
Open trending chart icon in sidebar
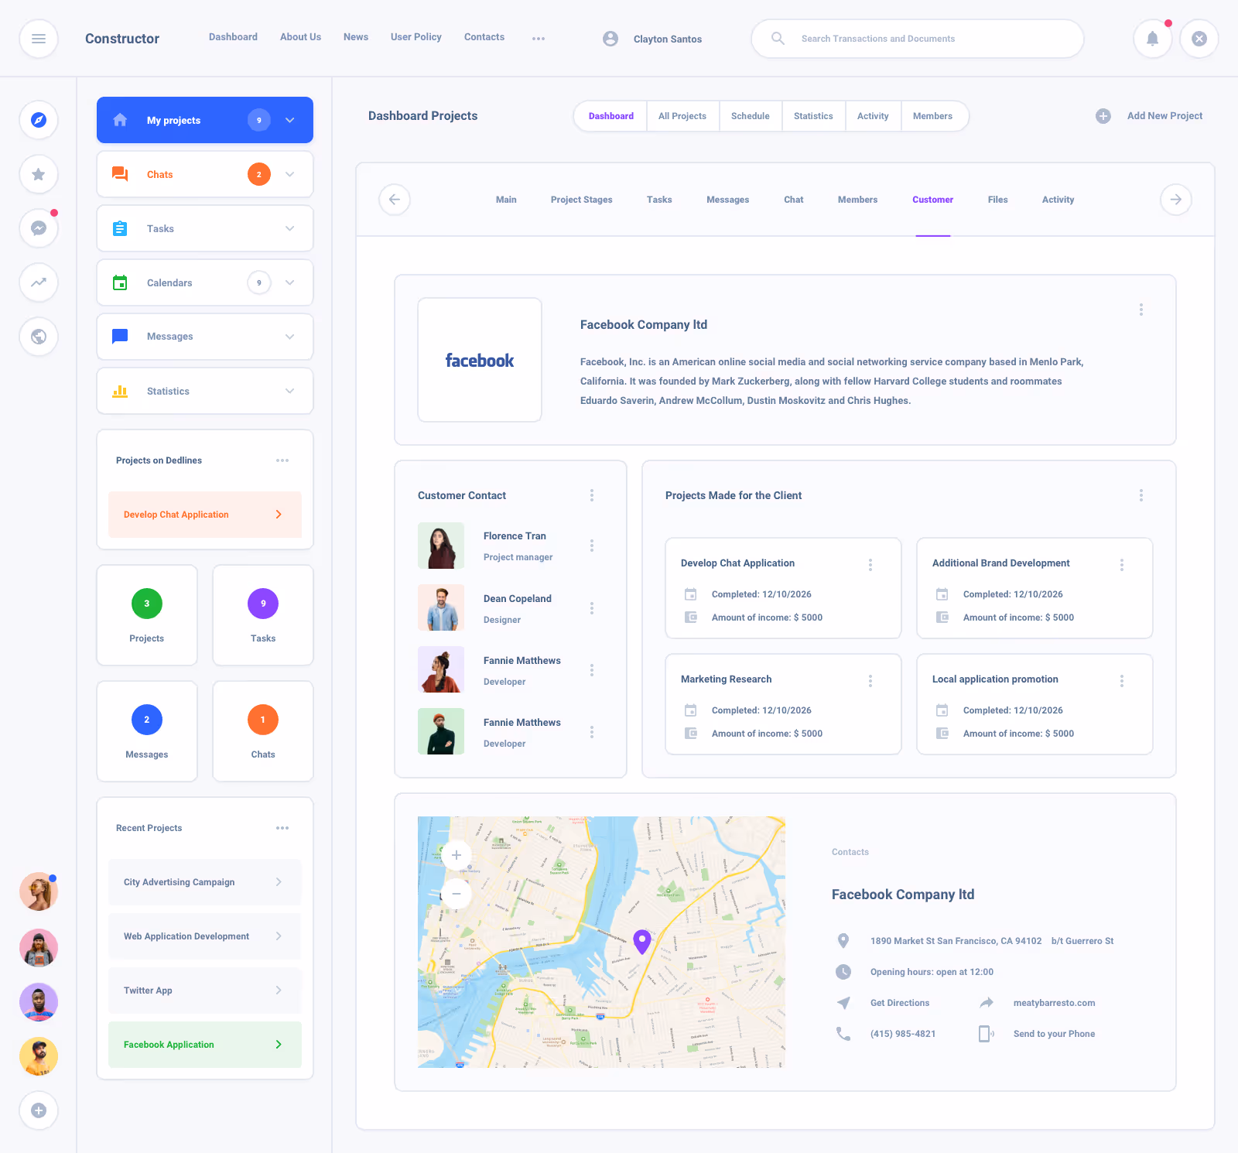click(39, 282)
